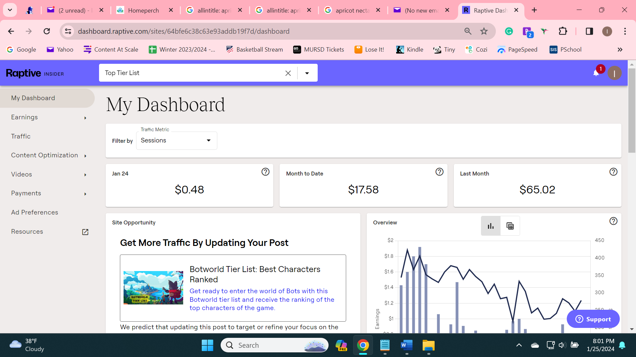Screen dimensions: 636x357
Task: Click the page vertical scrollbar
Action: point(632,110)
